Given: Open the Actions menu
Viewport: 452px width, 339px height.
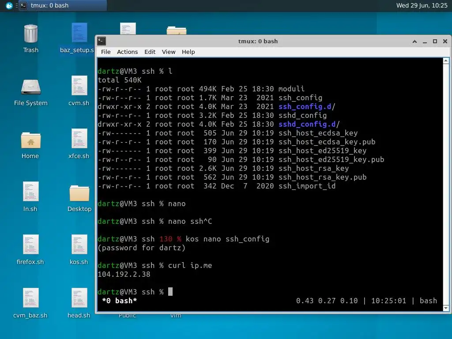Looking at the screenshot, I should (128, 52).
